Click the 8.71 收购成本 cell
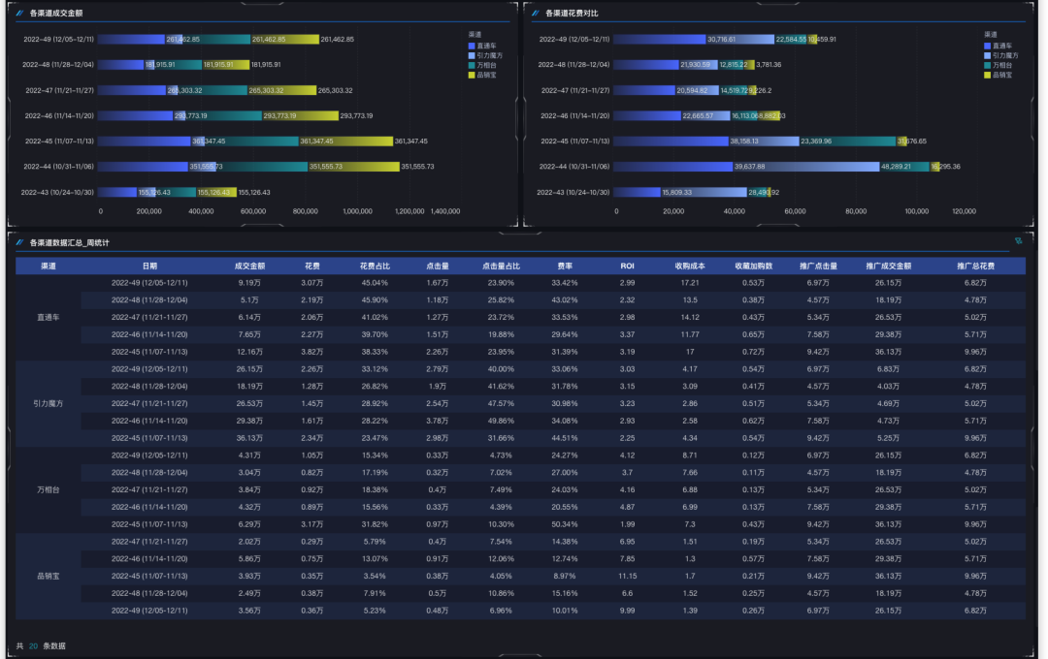This screenshot has width=1048, height=659. (690, 455)
